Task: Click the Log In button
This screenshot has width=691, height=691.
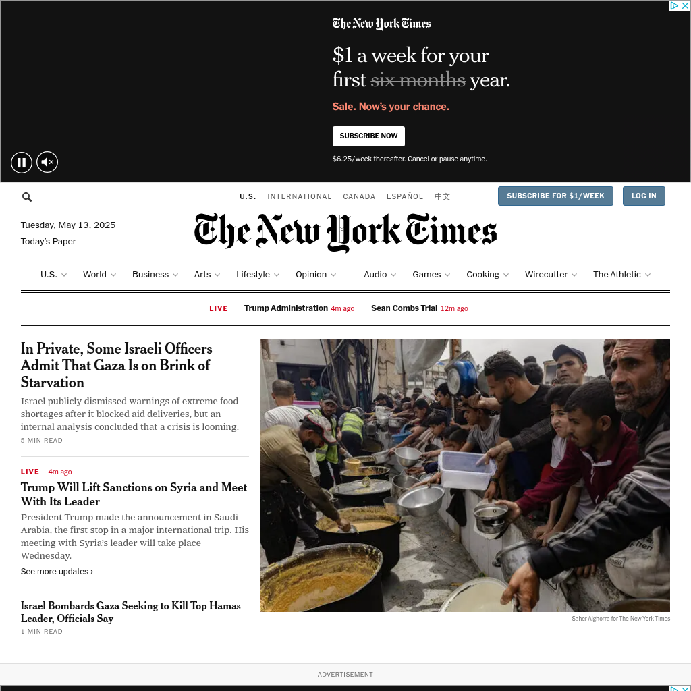Action: (643, 196)
